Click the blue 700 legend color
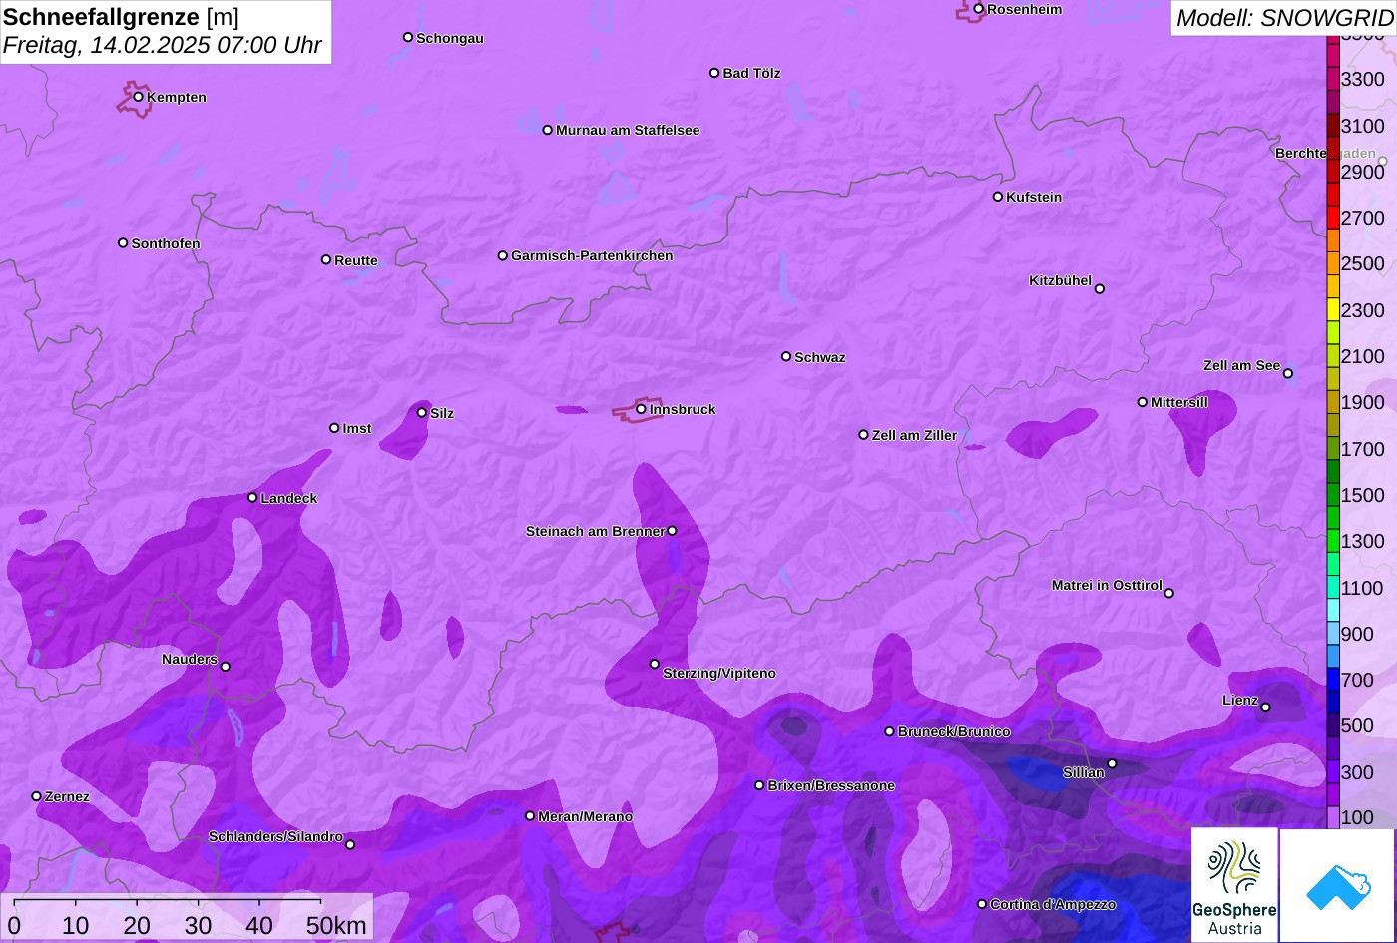The image size is (1397, 943). [x=1333, y=680]
